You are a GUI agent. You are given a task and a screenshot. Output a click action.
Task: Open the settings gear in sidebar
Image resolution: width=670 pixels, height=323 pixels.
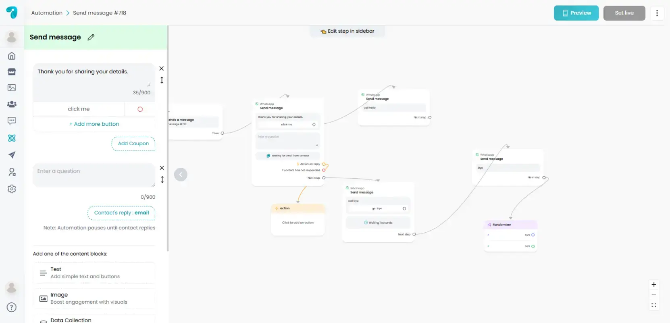pyautogui.click(x=12, y=189)
